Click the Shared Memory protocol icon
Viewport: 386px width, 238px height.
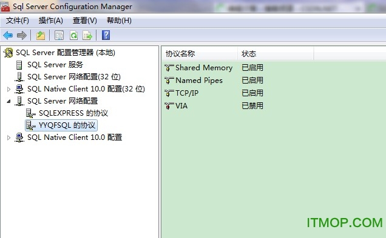169,68
